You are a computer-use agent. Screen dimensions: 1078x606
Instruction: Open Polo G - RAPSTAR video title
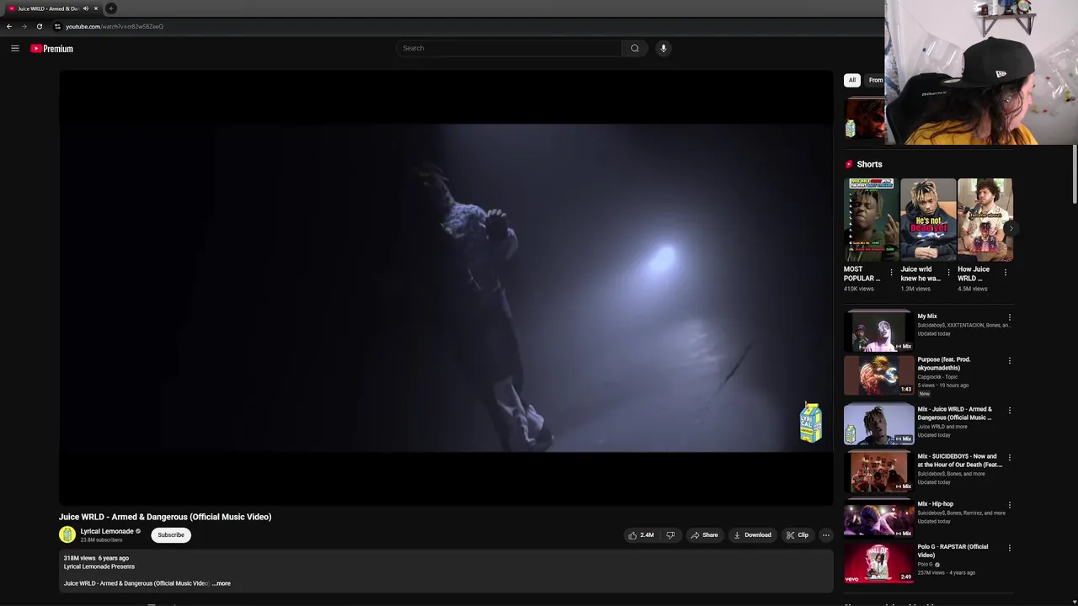click(953, 550)
